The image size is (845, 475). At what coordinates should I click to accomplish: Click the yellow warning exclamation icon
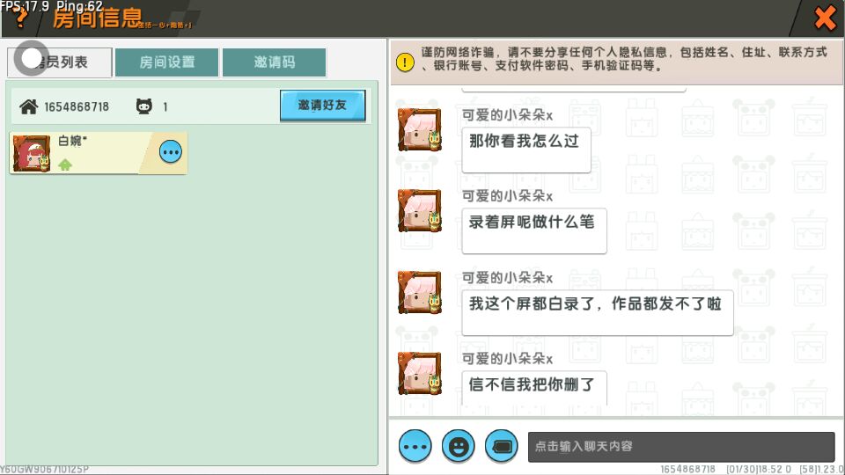click(x=405, y=62)
